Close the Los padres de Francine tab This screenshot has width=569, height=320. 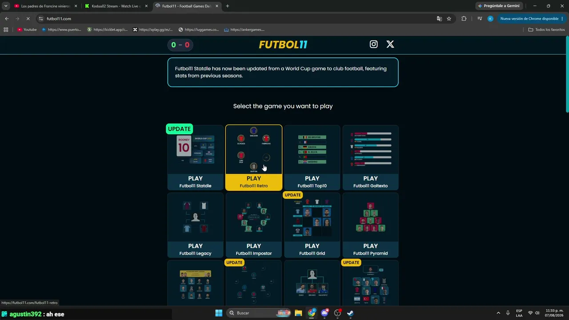[76, 6]
